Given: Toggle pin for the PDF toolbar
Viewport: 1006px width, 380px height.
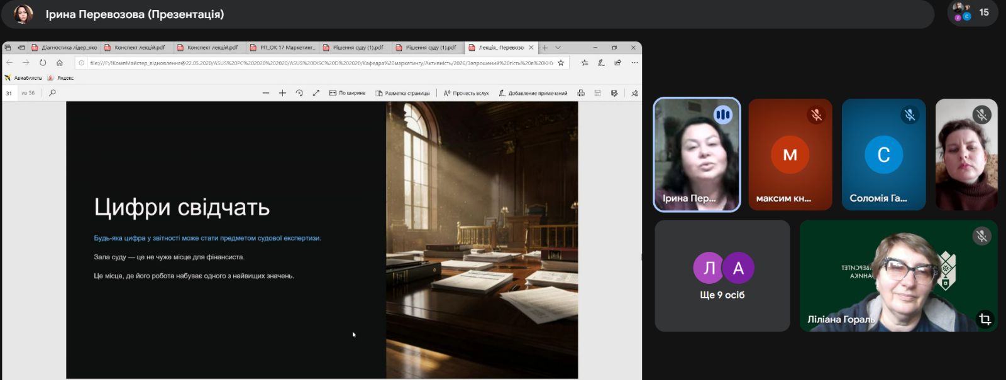Looking at the screenshot, I should point(634,93).
